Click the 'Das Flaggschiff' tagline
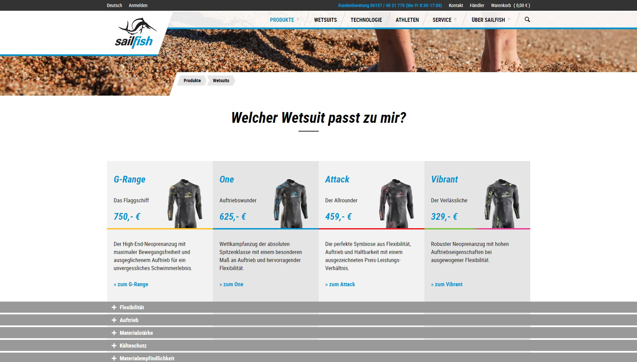 131,200
